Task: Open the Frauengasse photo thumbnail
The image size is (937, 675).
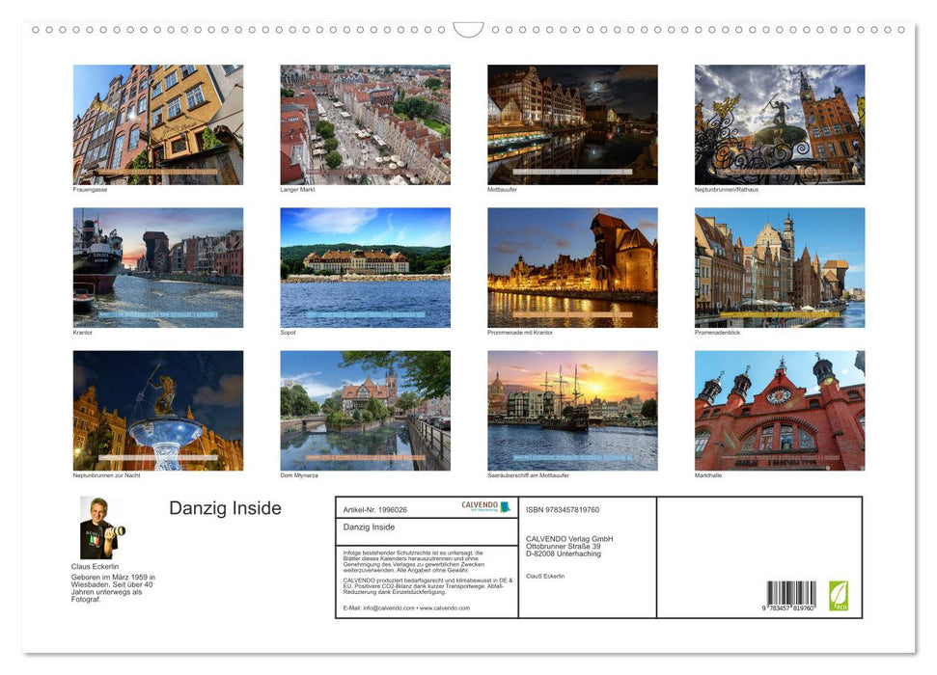Action: pos(157,123)
